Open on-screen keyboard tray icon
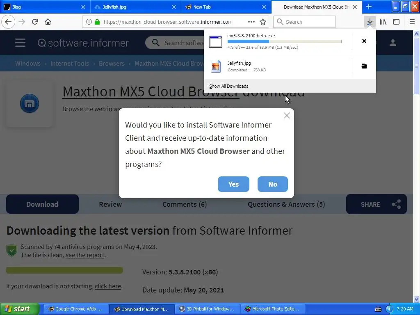Viewport: 420px width, 315px height. [x=378, y=309]
